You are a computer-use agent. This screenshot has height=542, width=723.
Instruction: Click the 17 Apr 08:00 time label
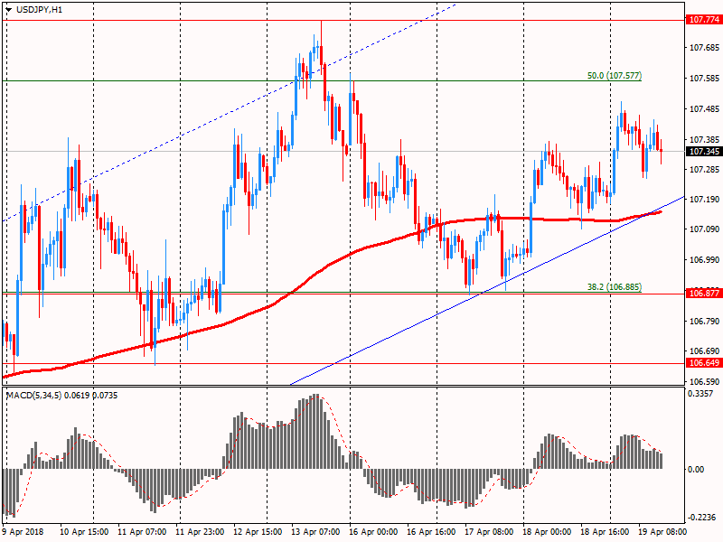tap(489, 531)
